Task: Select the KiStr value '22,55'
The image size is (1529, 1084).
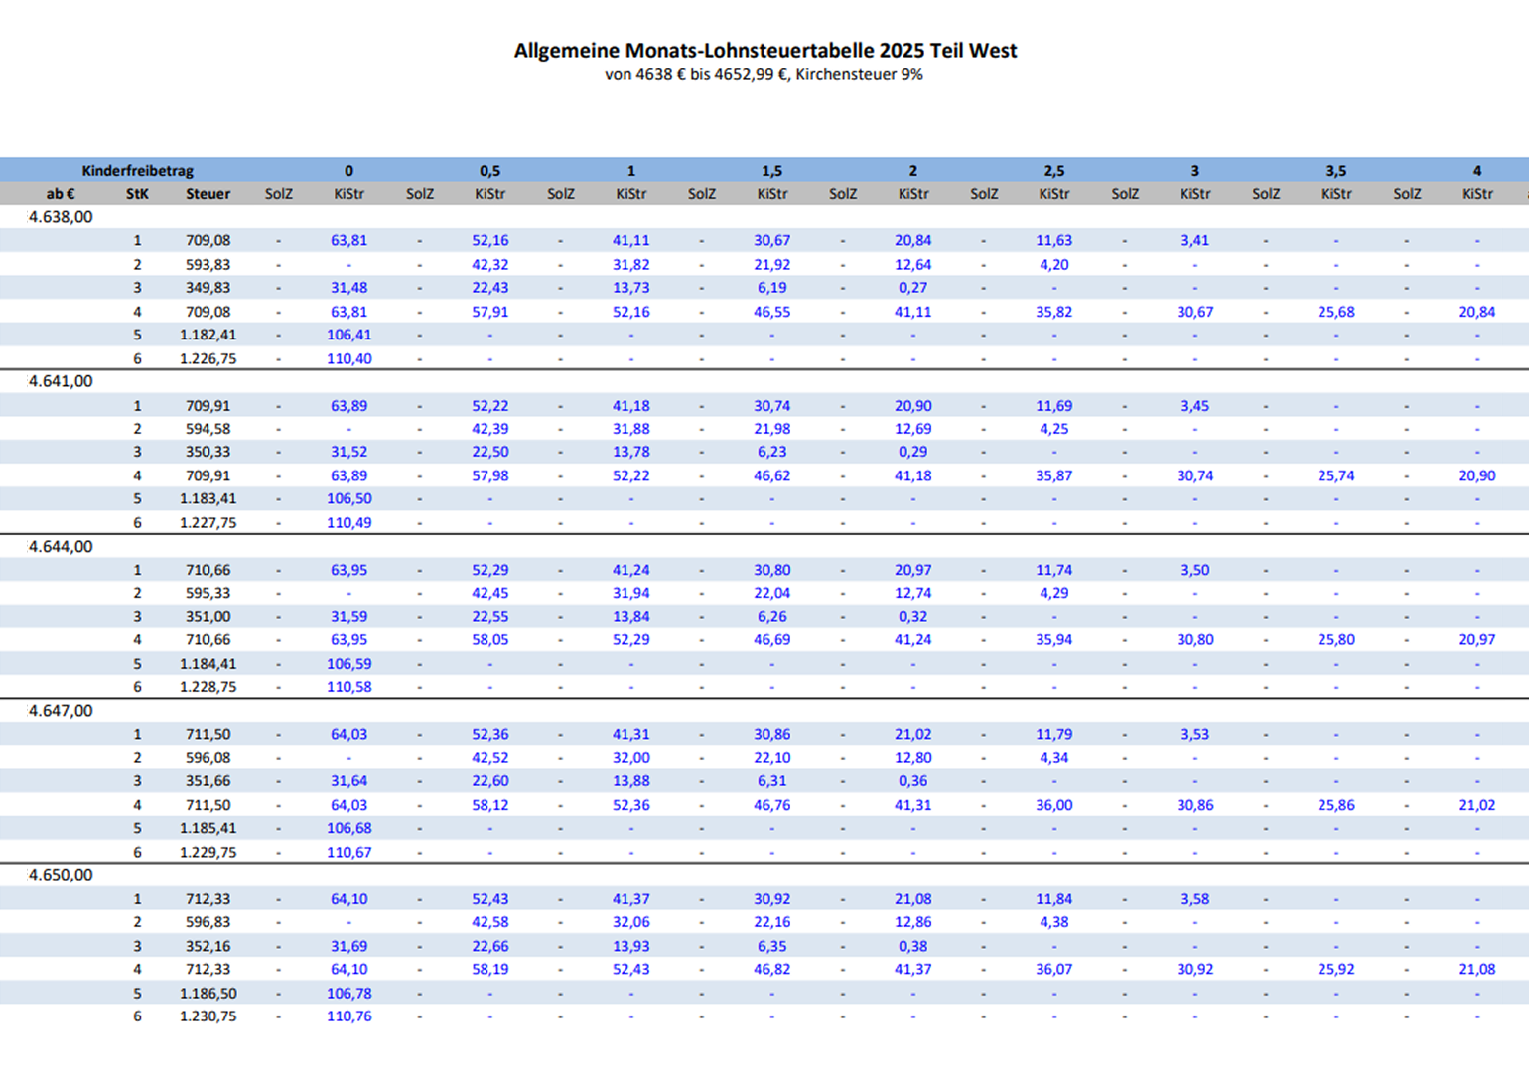Action: pyautogui.click(x=489, y=616)
